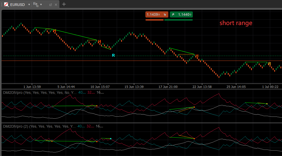Open the Re10 Renko timeframe dropdown
282x156 pixels.
[41, 4]
